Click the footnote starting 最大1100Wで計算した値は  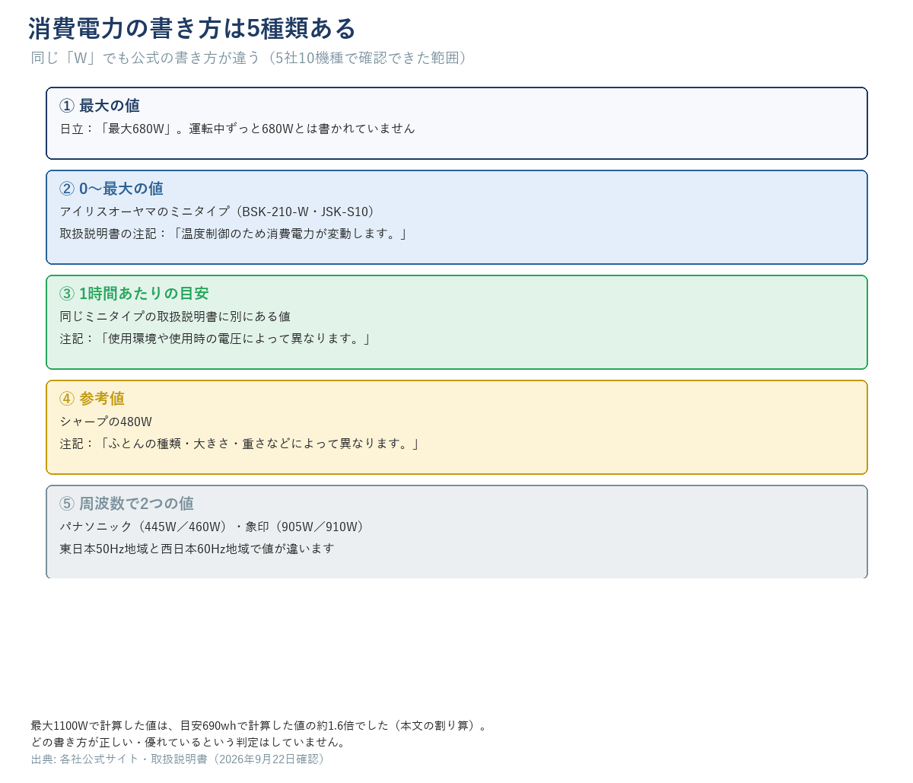click(x=259, y=725)
